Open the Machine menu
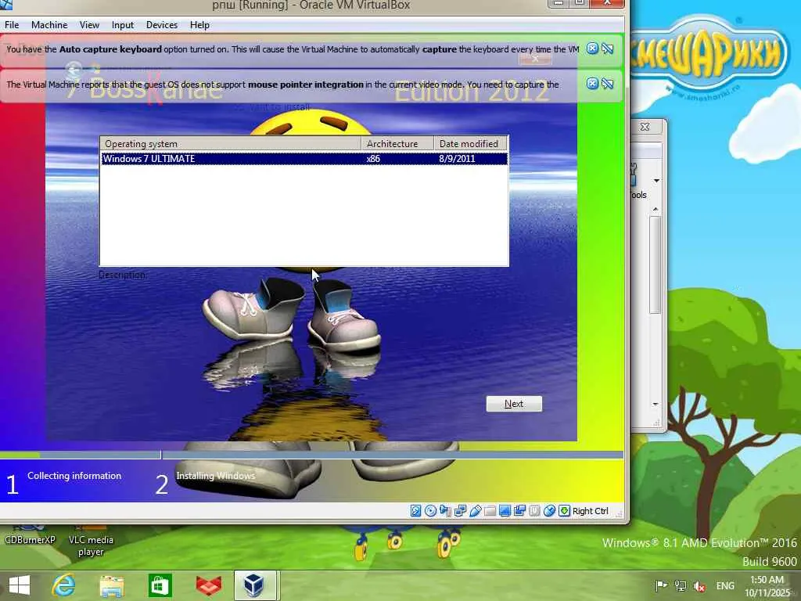 (49, 24)
